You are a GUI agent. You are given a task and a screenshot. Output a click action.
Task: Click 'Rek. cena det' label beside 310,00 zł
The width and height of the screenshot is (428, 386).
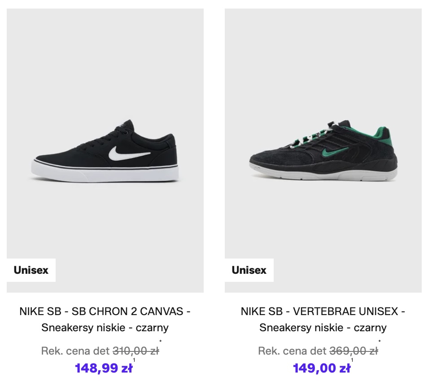click(x=75, y=351)
